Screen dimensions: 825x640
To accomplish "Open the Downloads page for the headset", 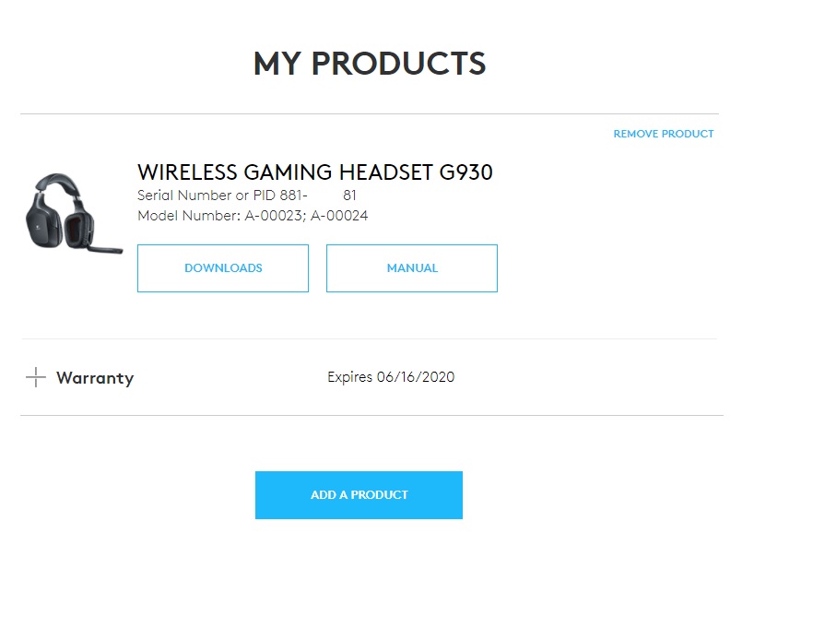I will click(x=223, y=267).
